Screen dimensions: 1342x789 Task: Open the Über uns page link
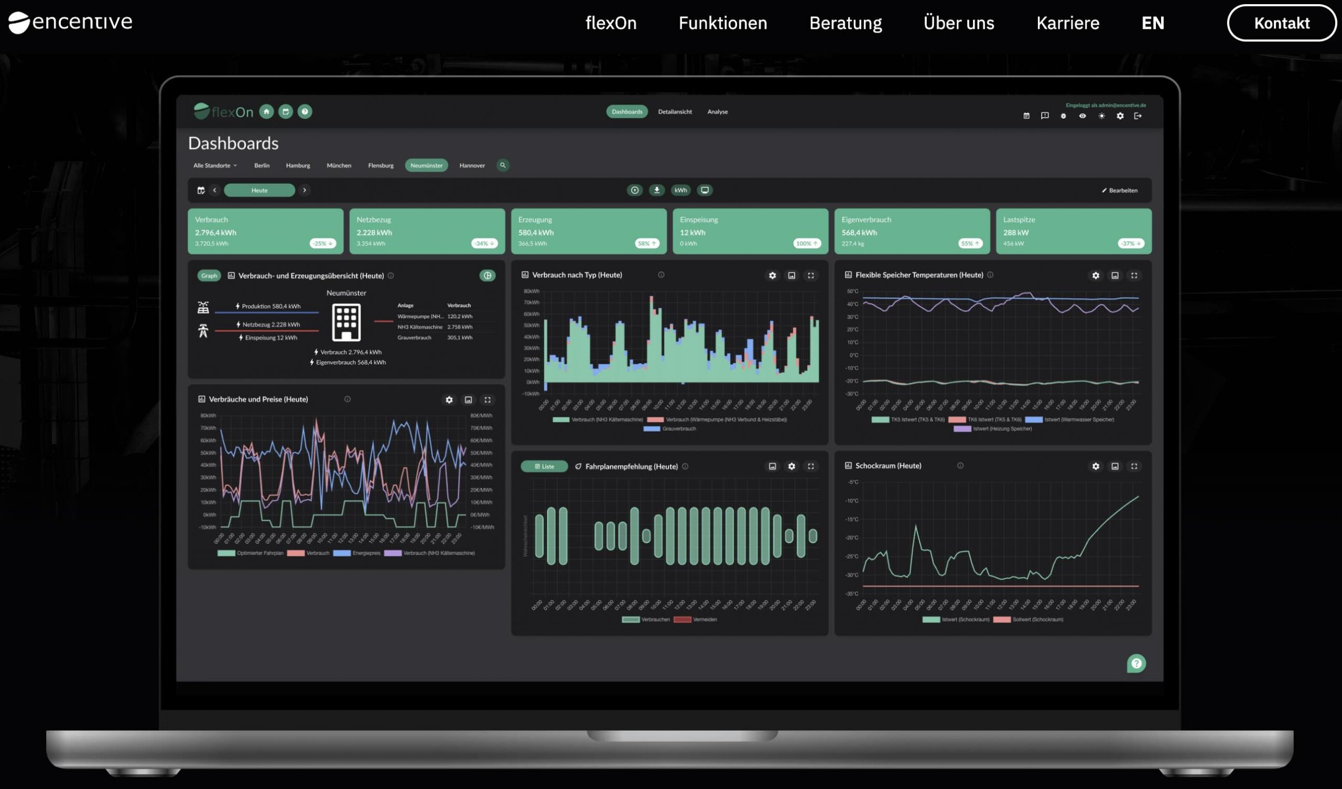(x=959, y=23)
